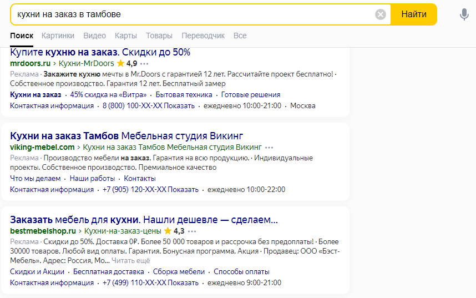The image size is (476, 298).
Task: Click the ежедневно 9:00-21:00 hours text
Action: (x=244, y=283)
